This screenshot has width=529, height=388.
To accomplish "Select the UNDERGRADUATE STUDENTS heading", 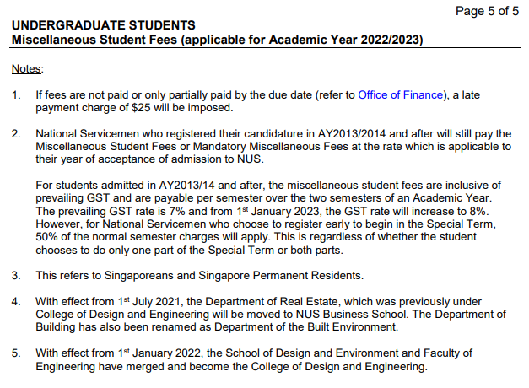I will [104, 25].
